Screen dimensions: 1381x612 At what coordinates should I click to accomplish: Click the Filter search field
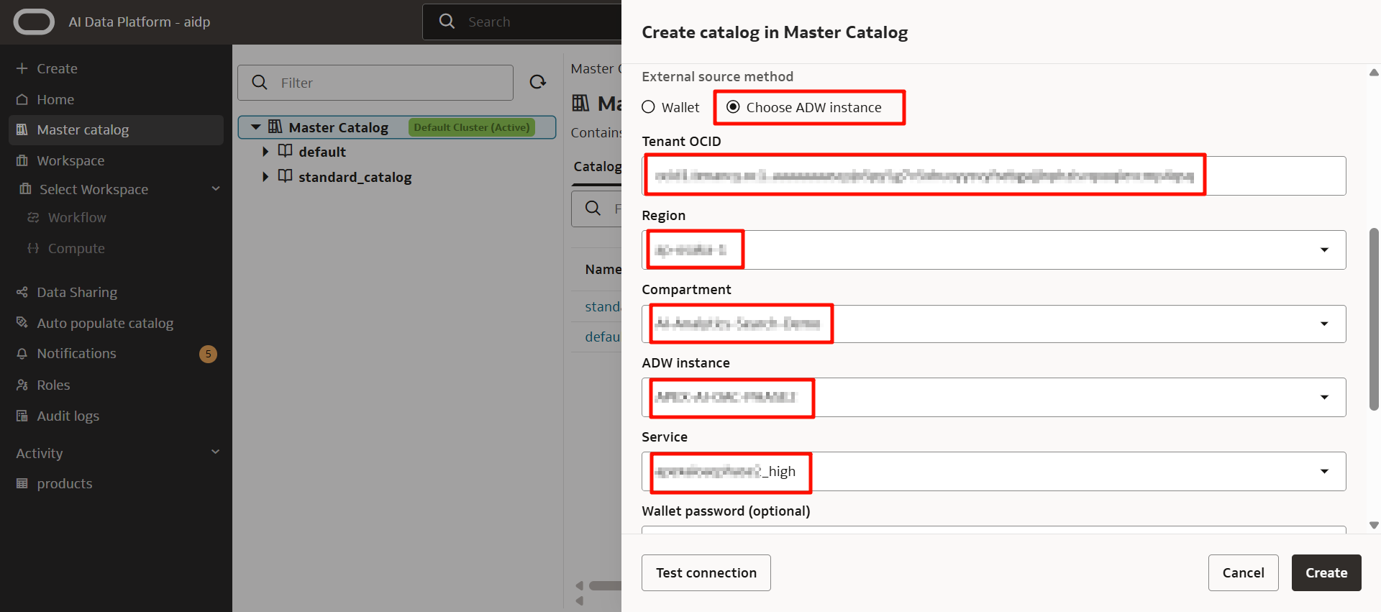pos(375,83)
